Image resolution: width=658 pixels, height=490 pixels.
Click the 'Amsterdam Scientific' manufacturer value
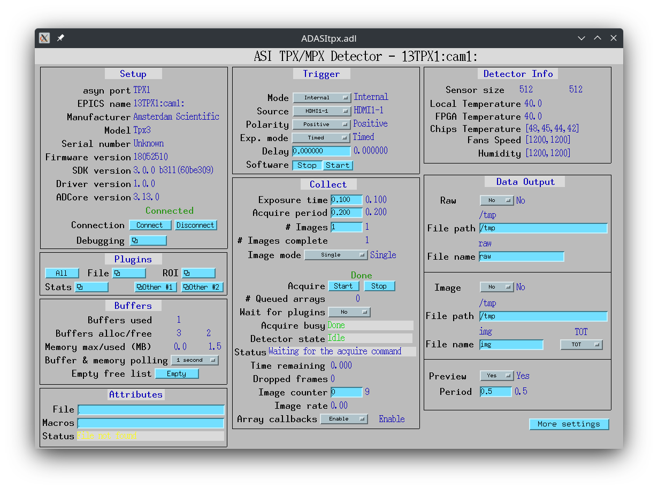(176, 116)
